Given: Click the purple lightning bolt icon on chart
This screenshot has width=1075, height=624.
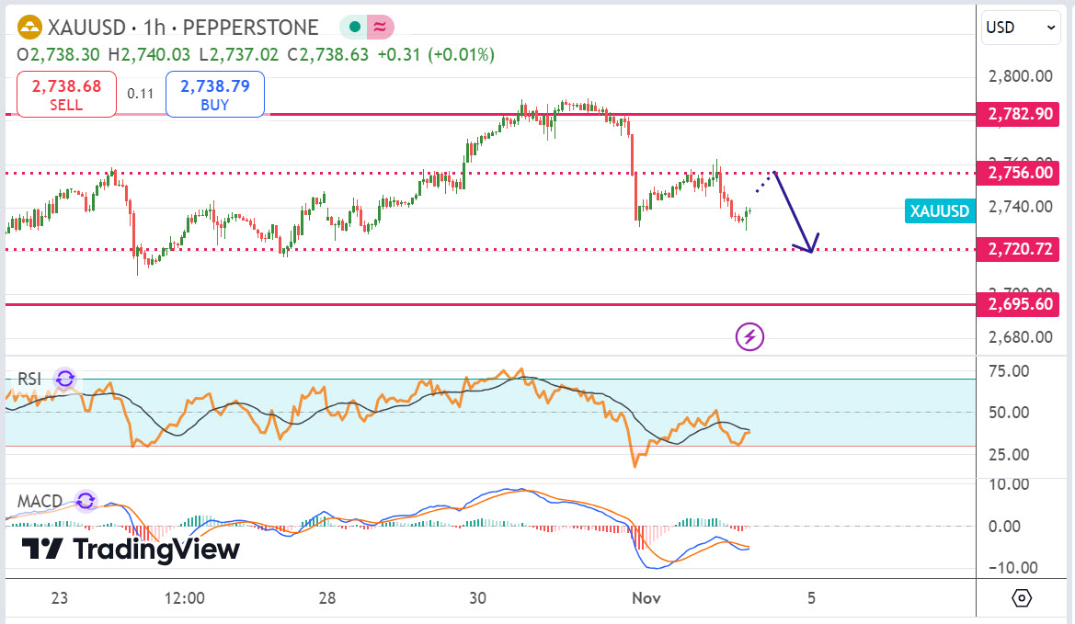Looking at the screenshot, I should pos(749,337).
